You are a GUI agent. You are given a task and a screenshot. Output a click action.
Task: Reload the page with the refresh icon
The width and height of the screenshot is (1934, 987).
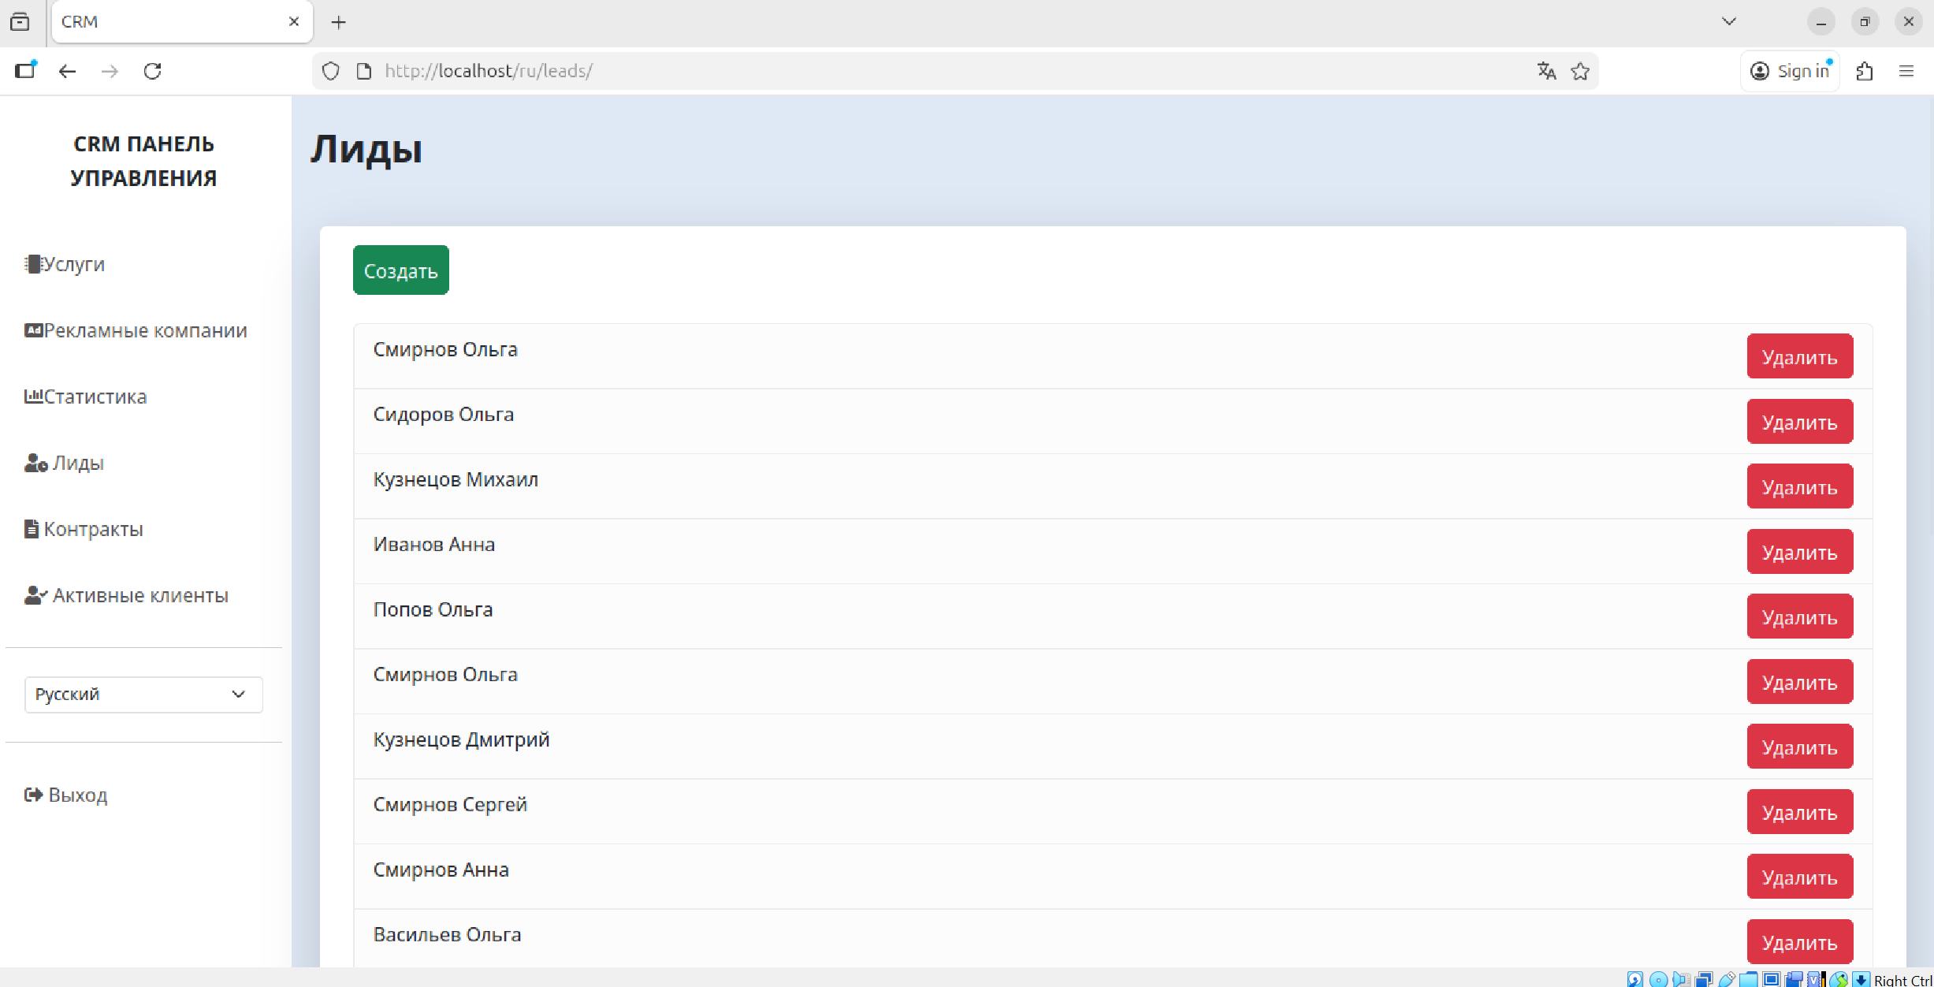click(x=152, y=71)
